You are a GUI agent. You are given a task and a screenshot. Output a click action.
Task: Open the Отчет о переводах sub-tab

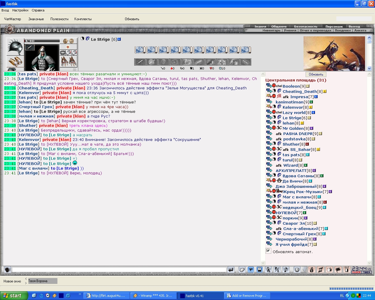(x=316, y=30)
